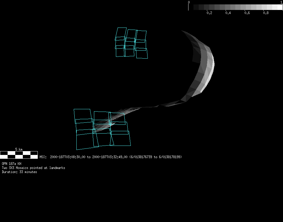The height and width of the screenshot is (222, 283).
Task: Click the checkered 5 km scale bar
Action: [x=19, y=155]
